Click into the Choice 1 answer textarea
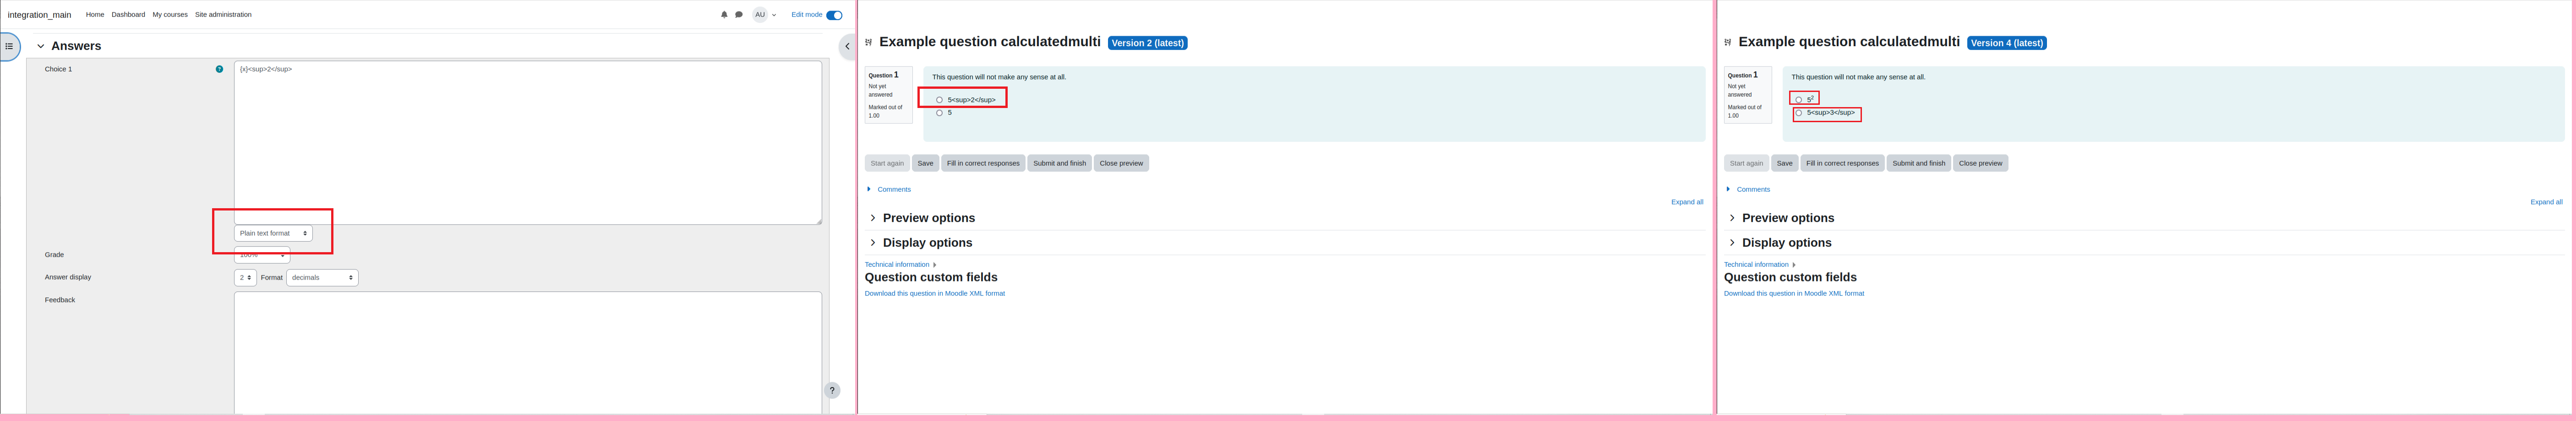This screenshot has height=421, width=2576. [528, 143]
